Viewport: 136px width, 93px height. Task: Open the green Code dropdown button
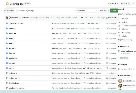click(114, 10)
